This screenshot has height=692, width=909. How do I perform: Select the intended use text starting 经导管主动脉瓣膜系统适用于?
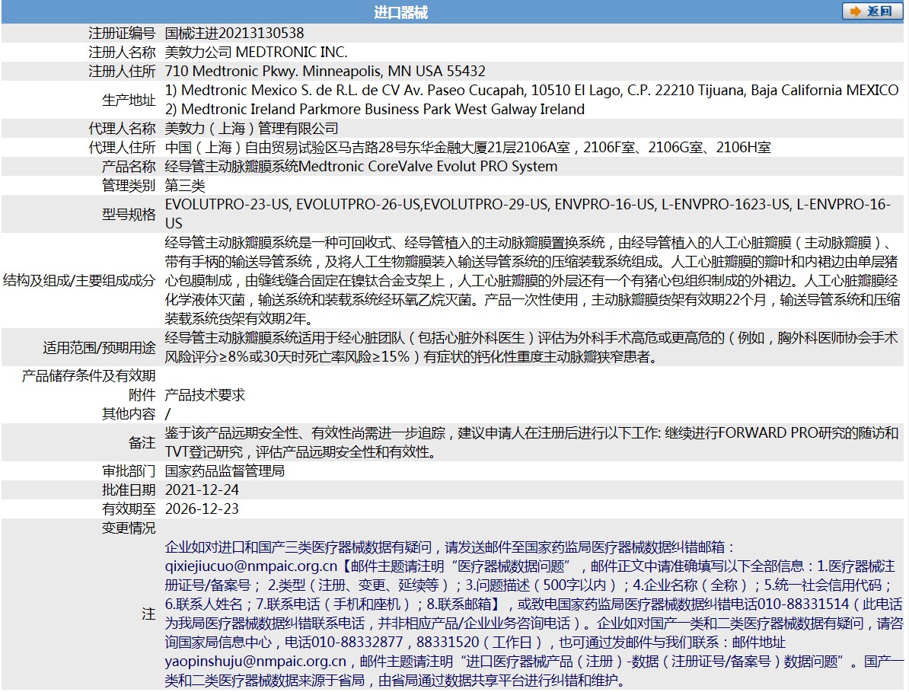[531, 347]
